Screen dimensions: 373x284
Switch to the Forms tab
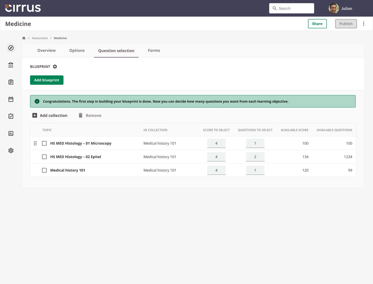pyautogui.click(x=154, y=51)
